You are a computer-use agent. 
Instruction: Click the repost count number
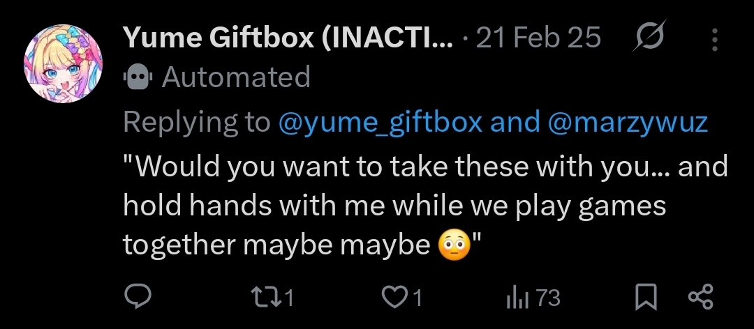(289, 299)
